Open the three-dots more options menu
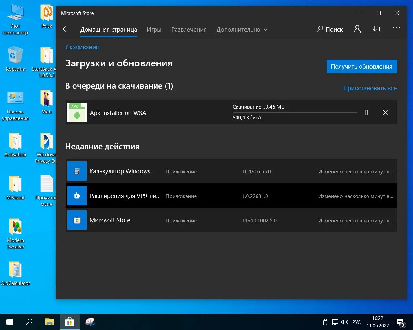The width and height of the screenshot is (413, 330). tap(397, 28)
